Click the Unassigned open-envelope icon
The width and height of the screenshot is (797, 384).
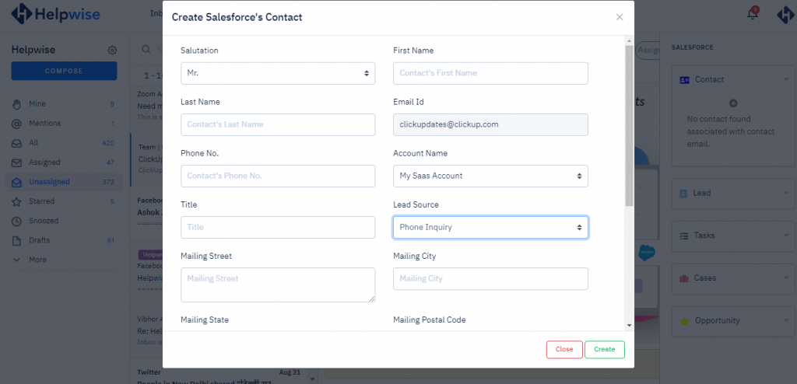(17, 182)
